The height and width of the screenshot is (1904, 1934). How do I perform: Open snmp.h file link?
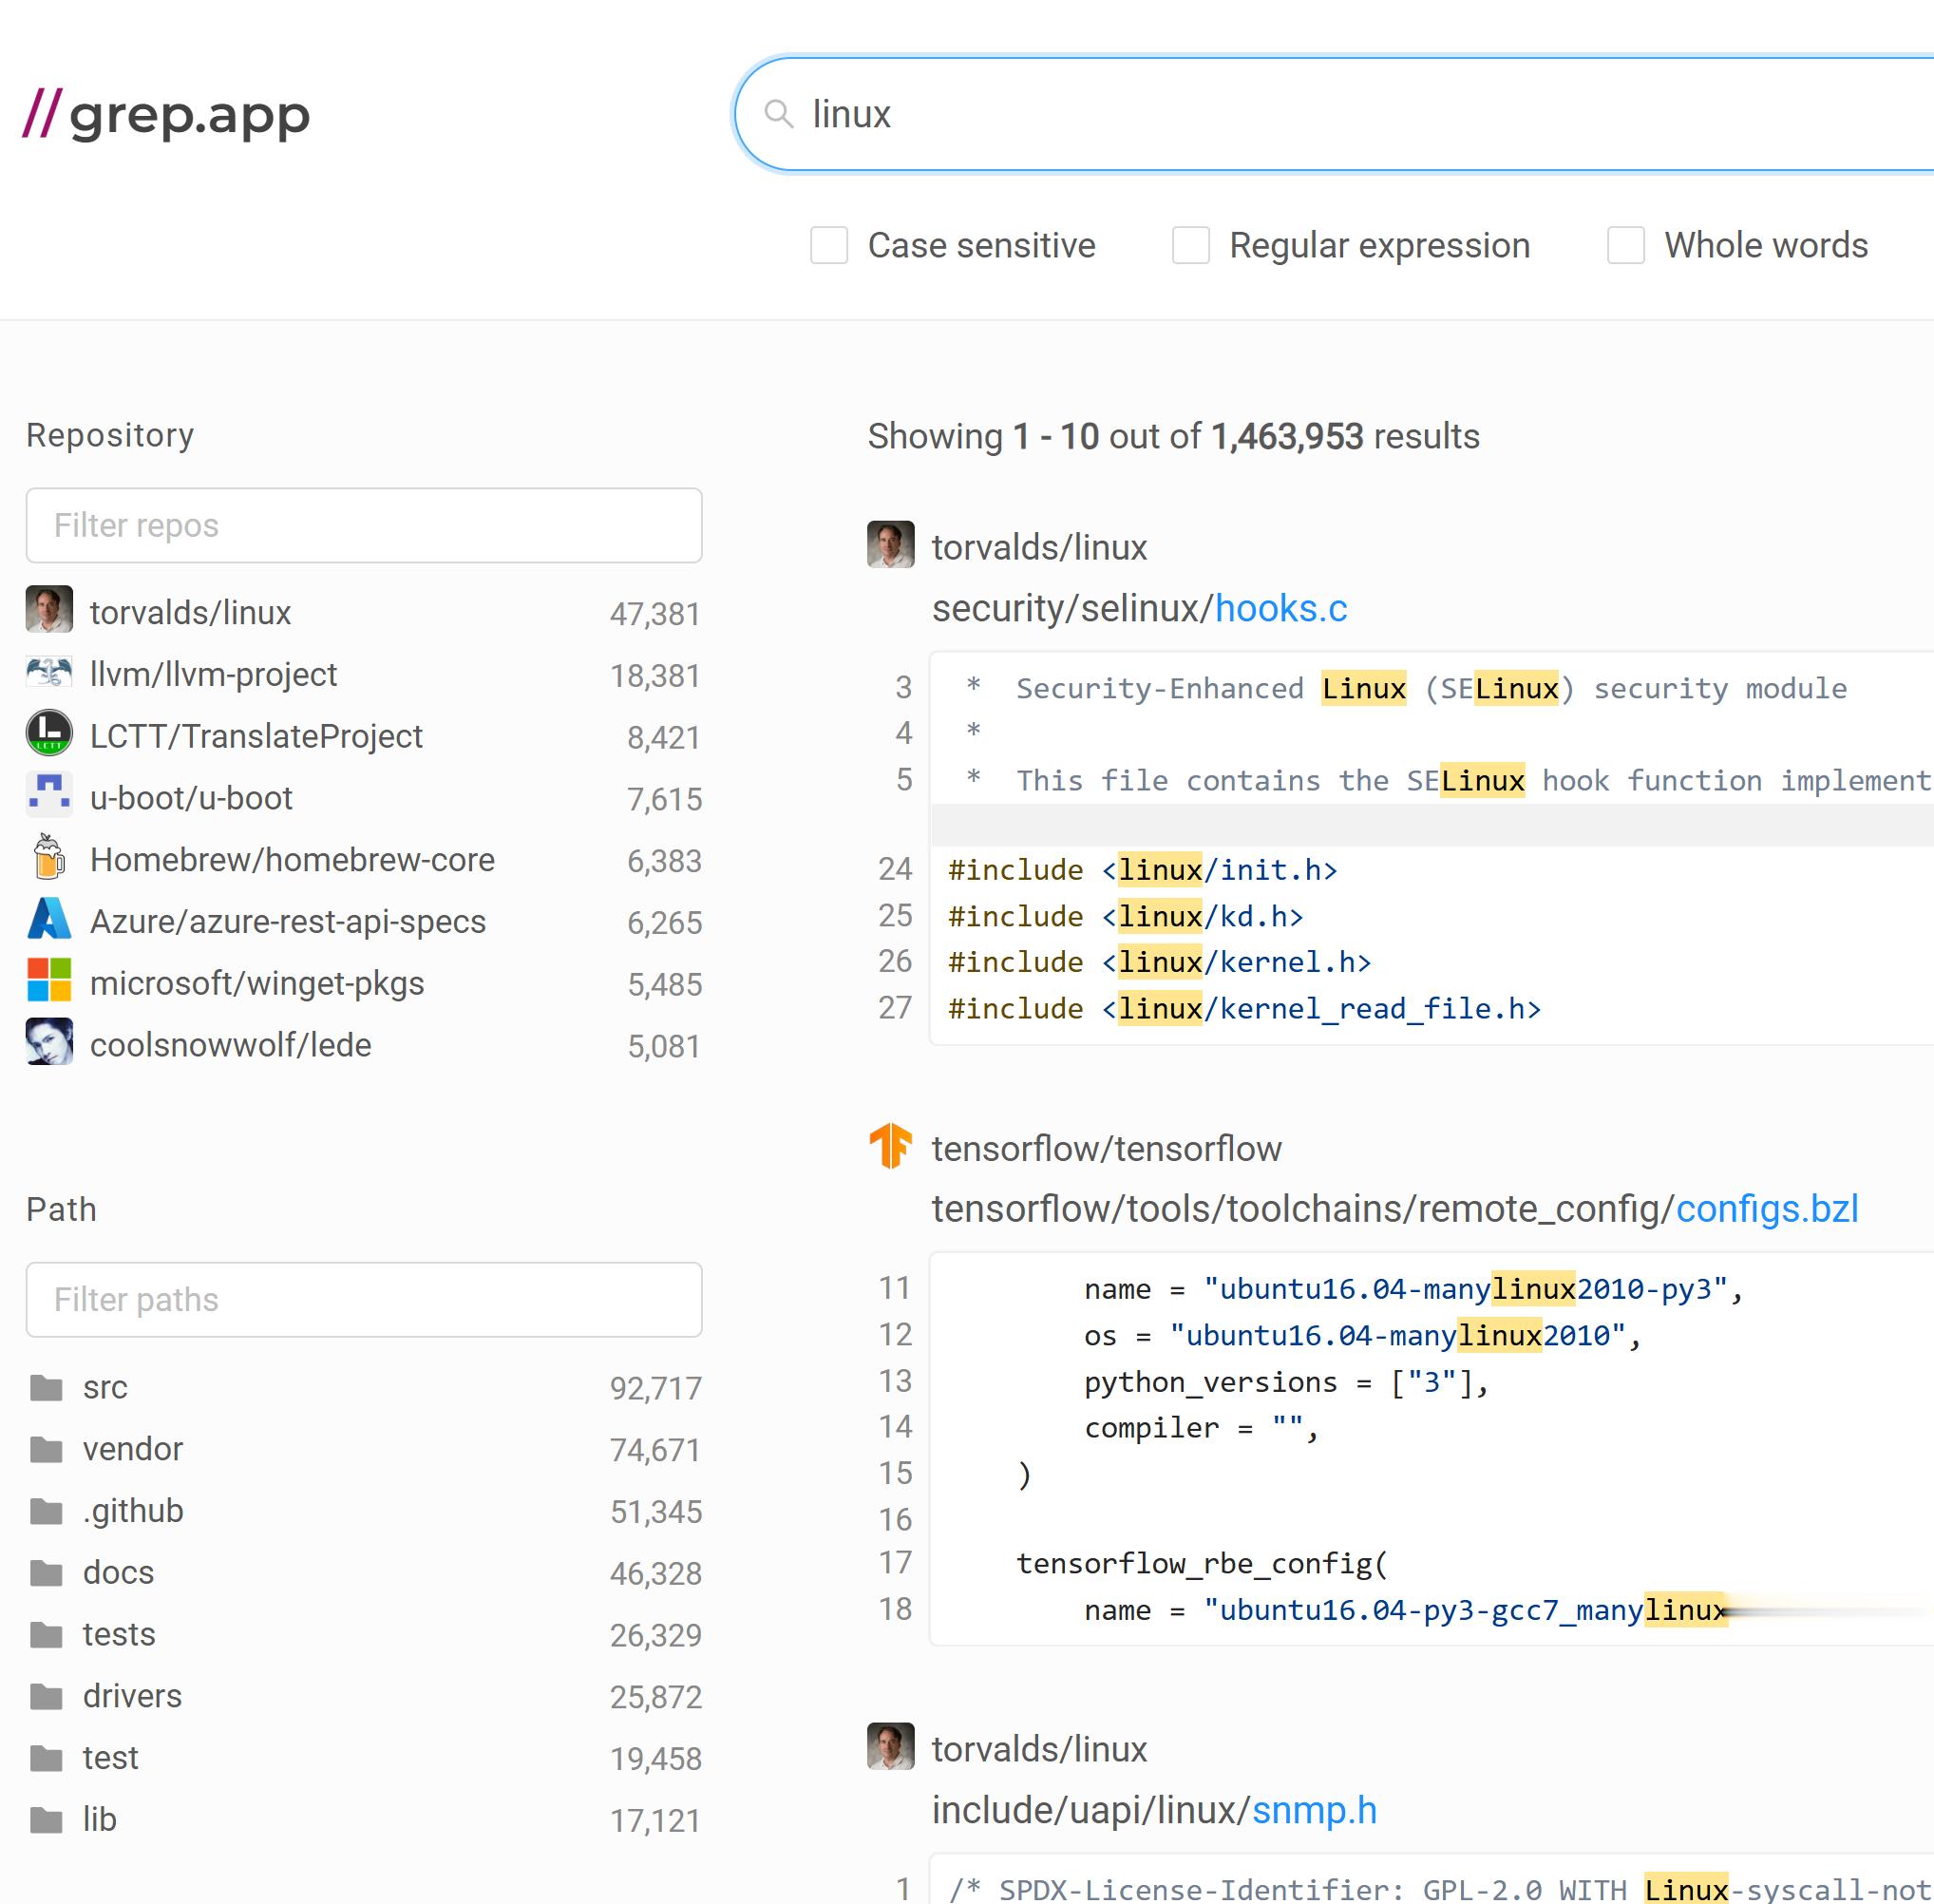tap(1314, 1810)
